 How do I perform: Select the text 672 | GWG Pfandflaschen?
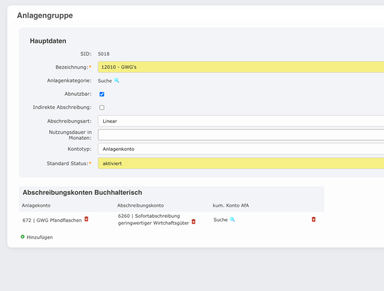pyautogui.click(x=52, y=220)
